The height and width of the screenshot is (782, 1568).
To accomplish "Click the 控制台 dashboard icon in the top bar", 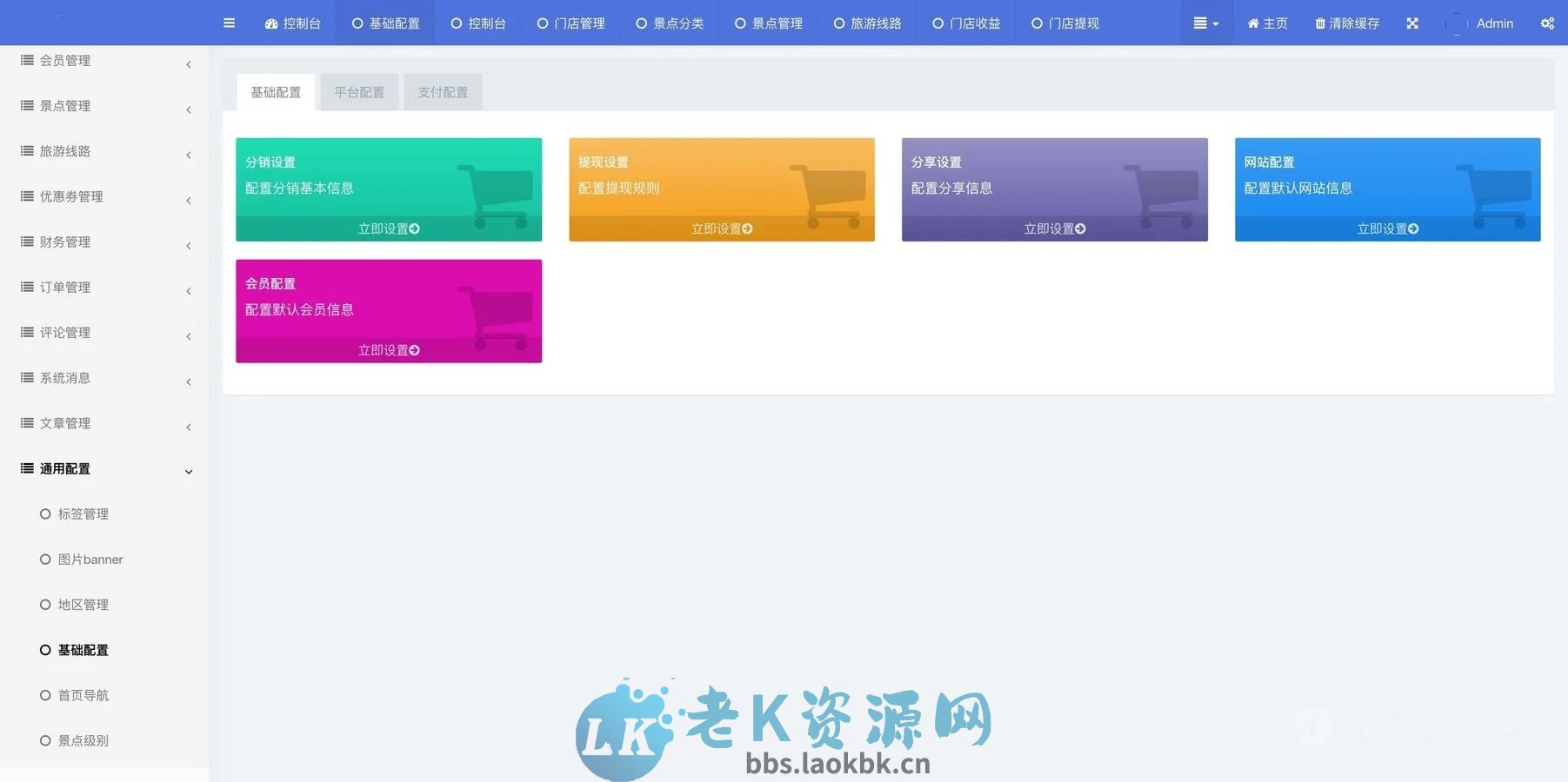I will pos(273,23).
